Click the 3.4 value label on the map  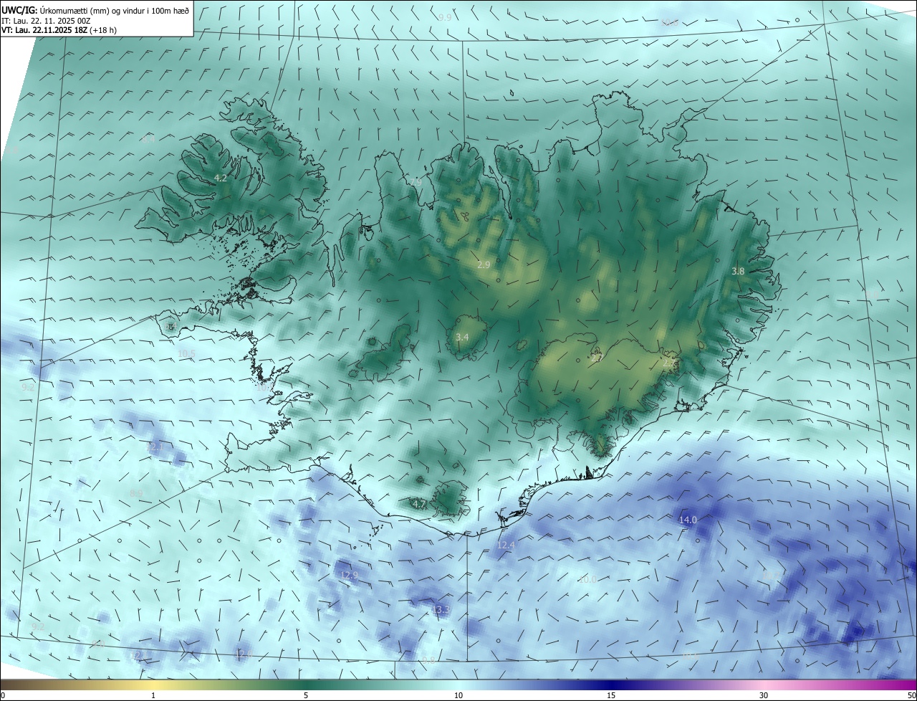(462, 337)
